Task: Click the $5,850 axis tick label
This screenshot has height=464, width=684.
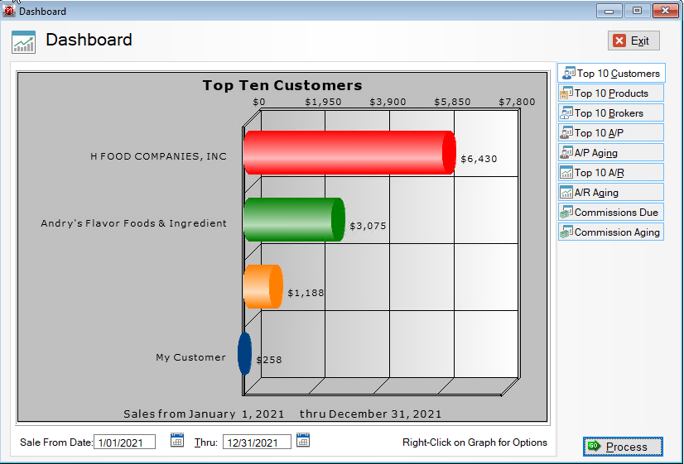Action: point(452,102)
